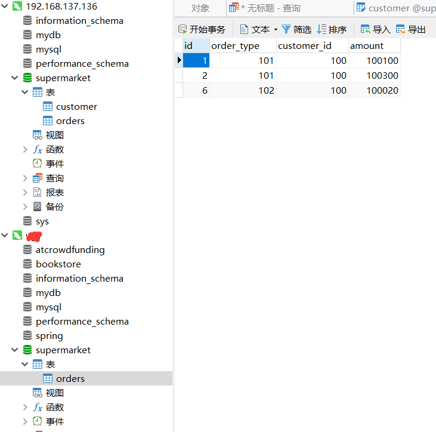Expand 函数 node in second supermarket
The height and width of the screenshot is (432, 436).
(25, 408)
